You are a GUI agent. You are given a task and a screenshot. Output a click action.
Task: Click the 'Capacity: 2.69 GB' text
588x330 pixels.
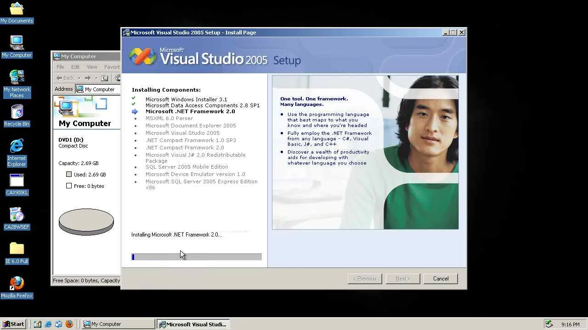(x=79, y=163)
